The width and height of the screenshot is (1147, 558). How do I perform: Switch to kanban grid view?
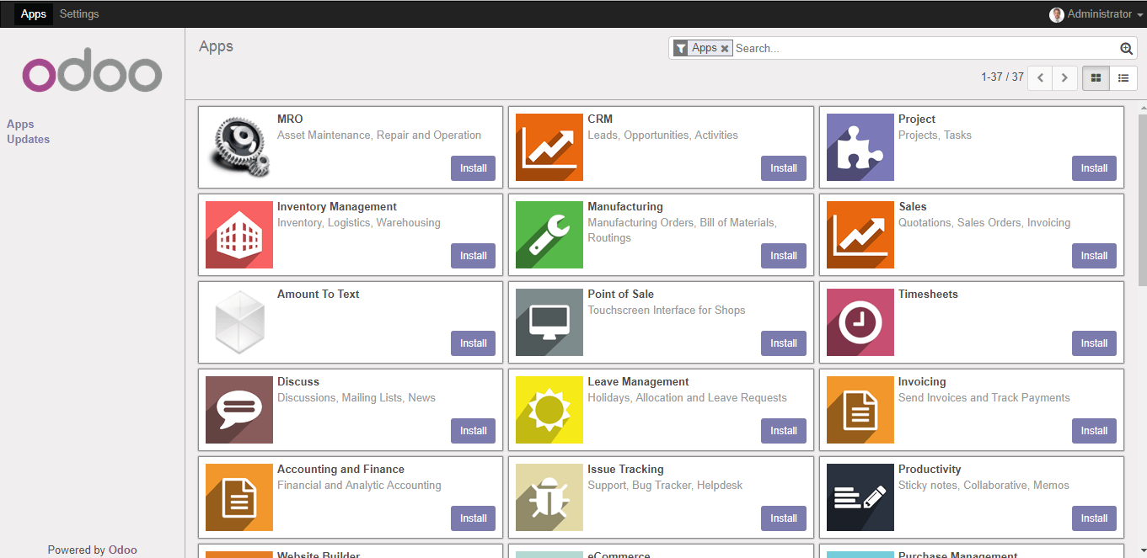pos(1096,77)
